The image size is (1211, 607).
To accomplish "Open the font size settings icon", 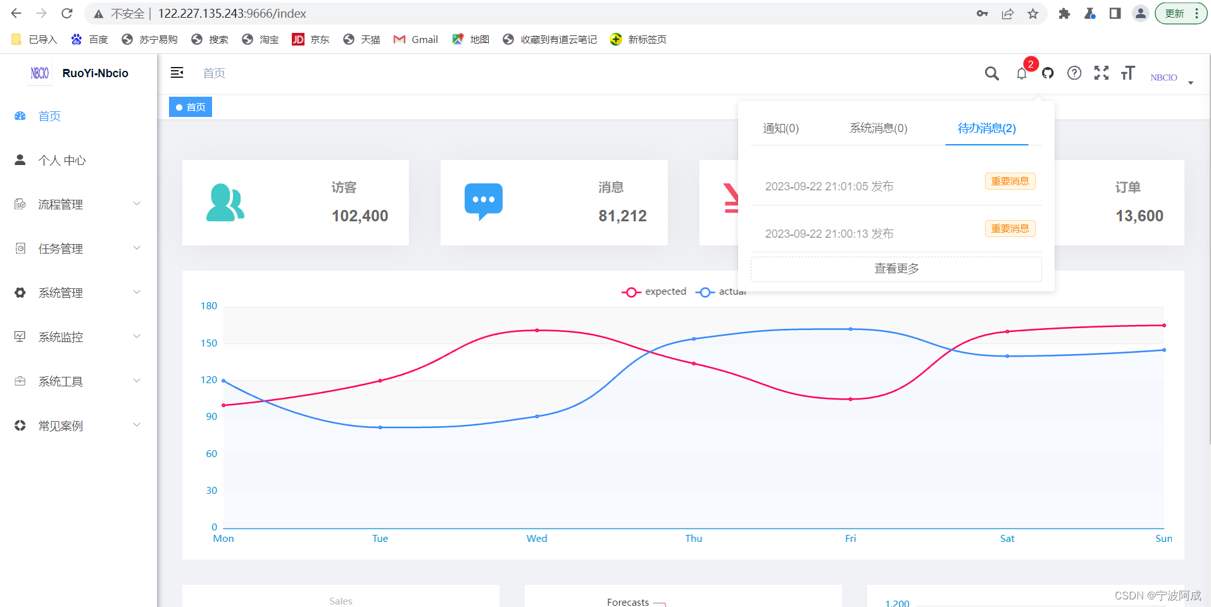I will tap(1128, 73).
